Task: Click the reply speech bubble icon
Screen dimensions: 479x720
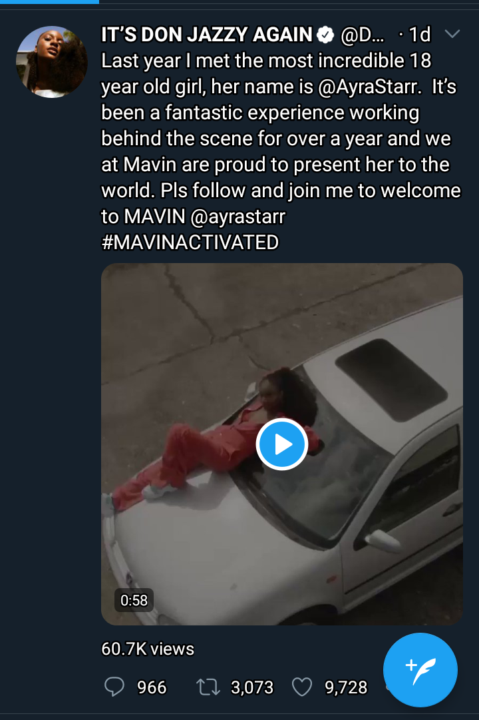Action: tap(114, 687)
